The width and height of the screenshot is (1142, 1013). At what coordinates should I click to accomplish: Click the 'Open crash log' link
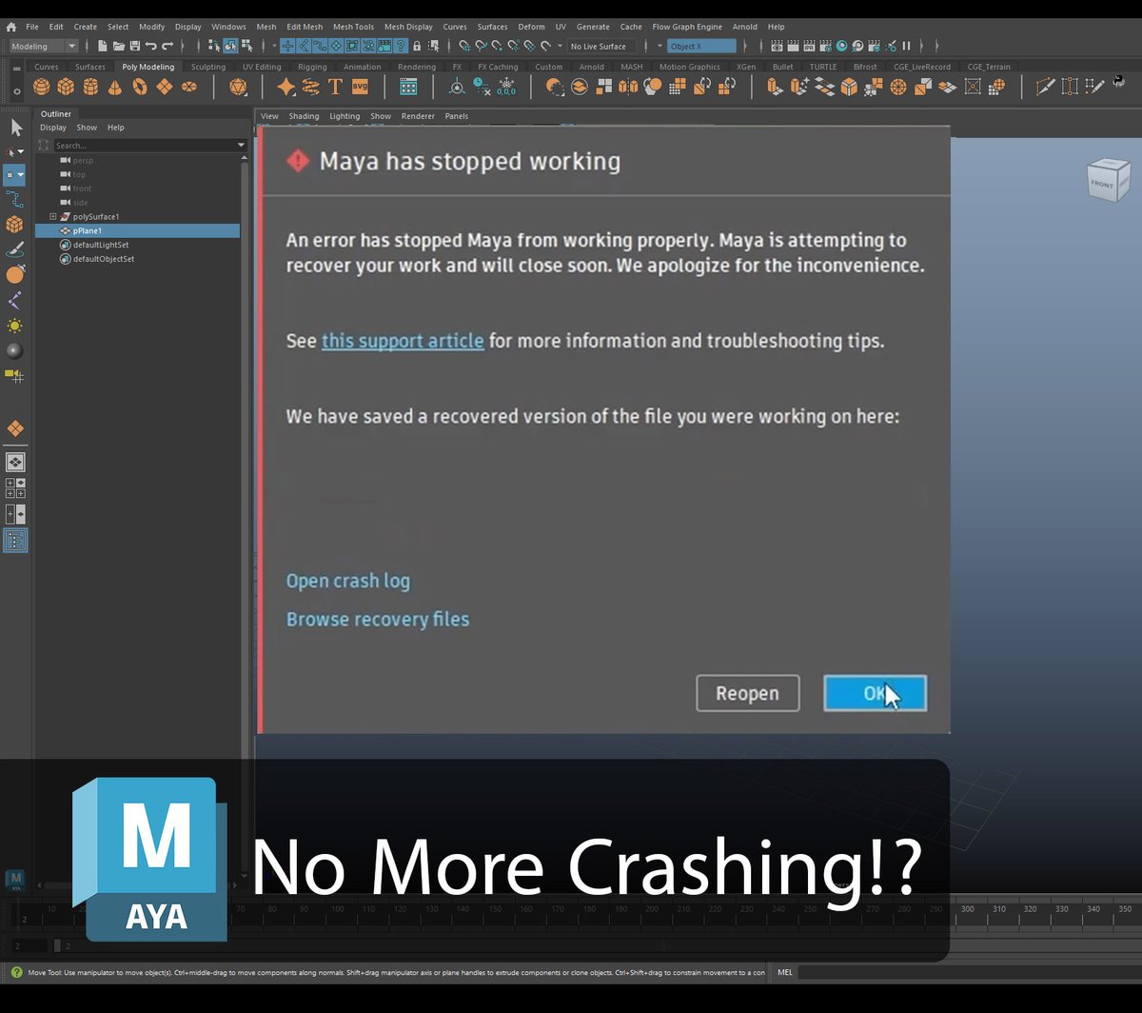pos(348,581)
